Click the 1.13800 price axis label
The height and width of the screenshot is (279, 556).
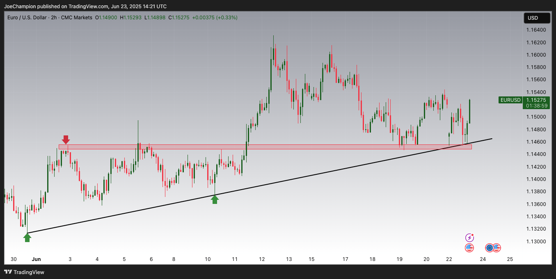point(536,191)
